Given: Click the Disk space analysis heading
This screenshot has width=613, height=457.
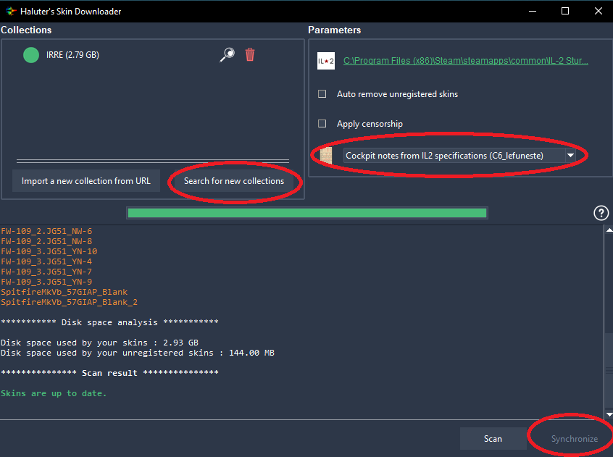Looking at the screenshot, I should pyautogui.click(x=109, y=322).
